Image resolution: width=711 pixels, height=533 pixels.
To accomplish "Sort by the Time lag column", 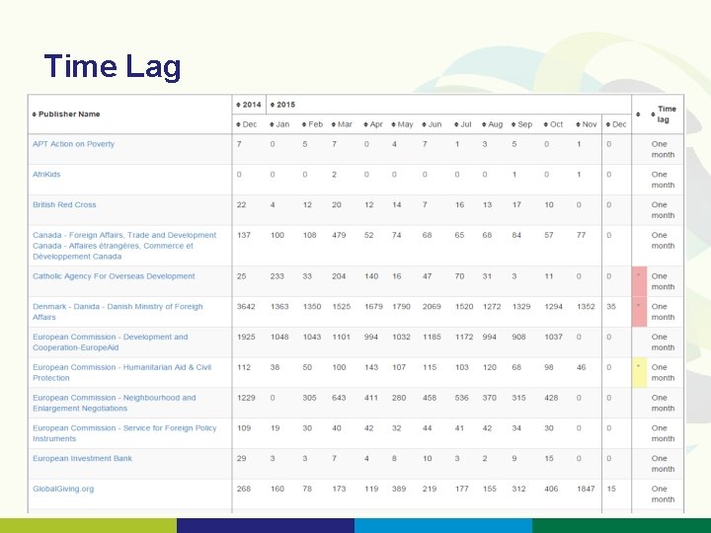I will pyautogui.click(x=664, y=114).
